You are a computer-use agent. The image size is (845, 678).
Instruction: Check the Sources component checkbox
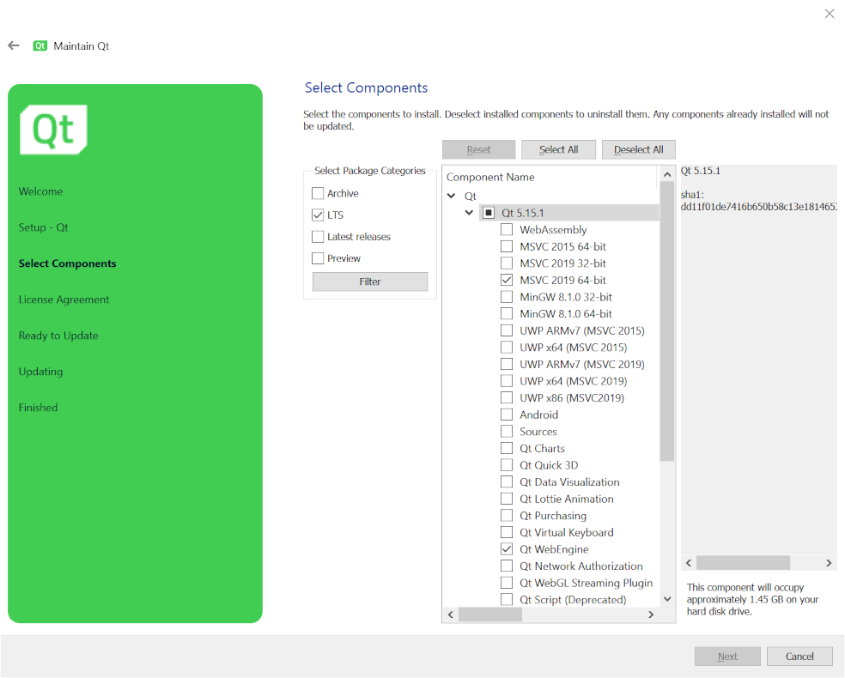point(507,432)
